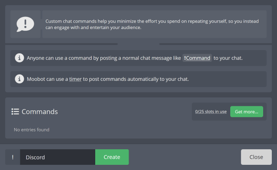Click the exclamation prefix before the name field
This screenshot has width=277, height=170.
pyautogui.click(x=13, y=157)
